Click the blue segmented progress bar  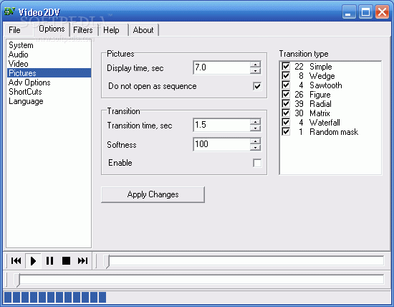point(55,297)
